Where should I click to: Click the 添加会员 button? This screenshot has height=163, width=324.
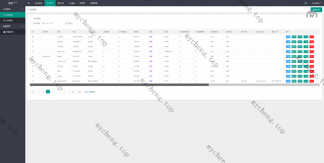coord(316,9)
